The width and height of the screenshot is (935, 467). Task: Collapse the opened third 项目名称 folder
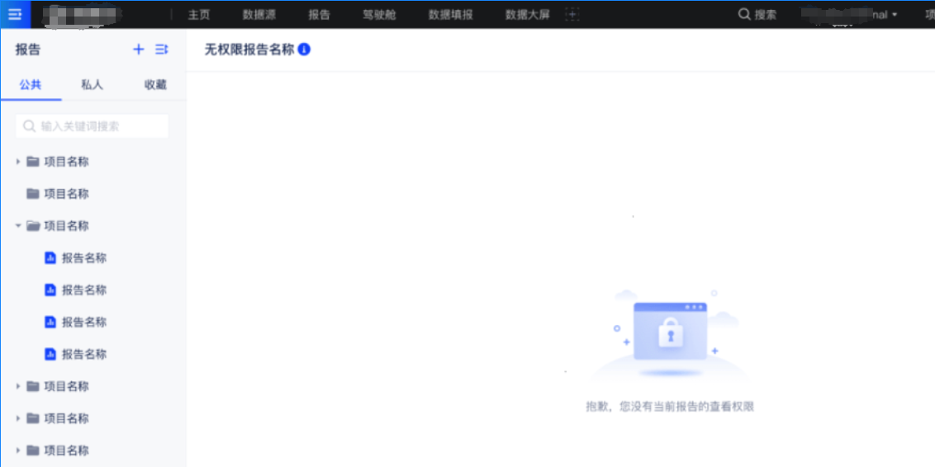tap(18, 226)
